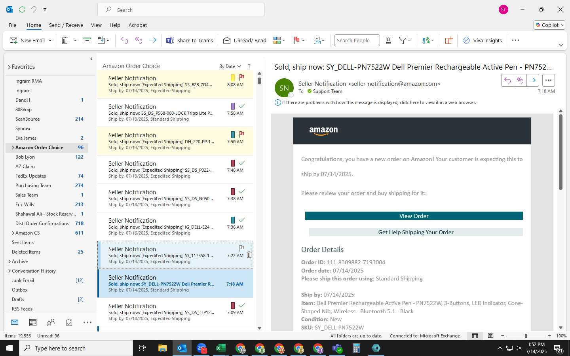
Task: Switch to People contacts icon
Action: (x=51, y=322)
